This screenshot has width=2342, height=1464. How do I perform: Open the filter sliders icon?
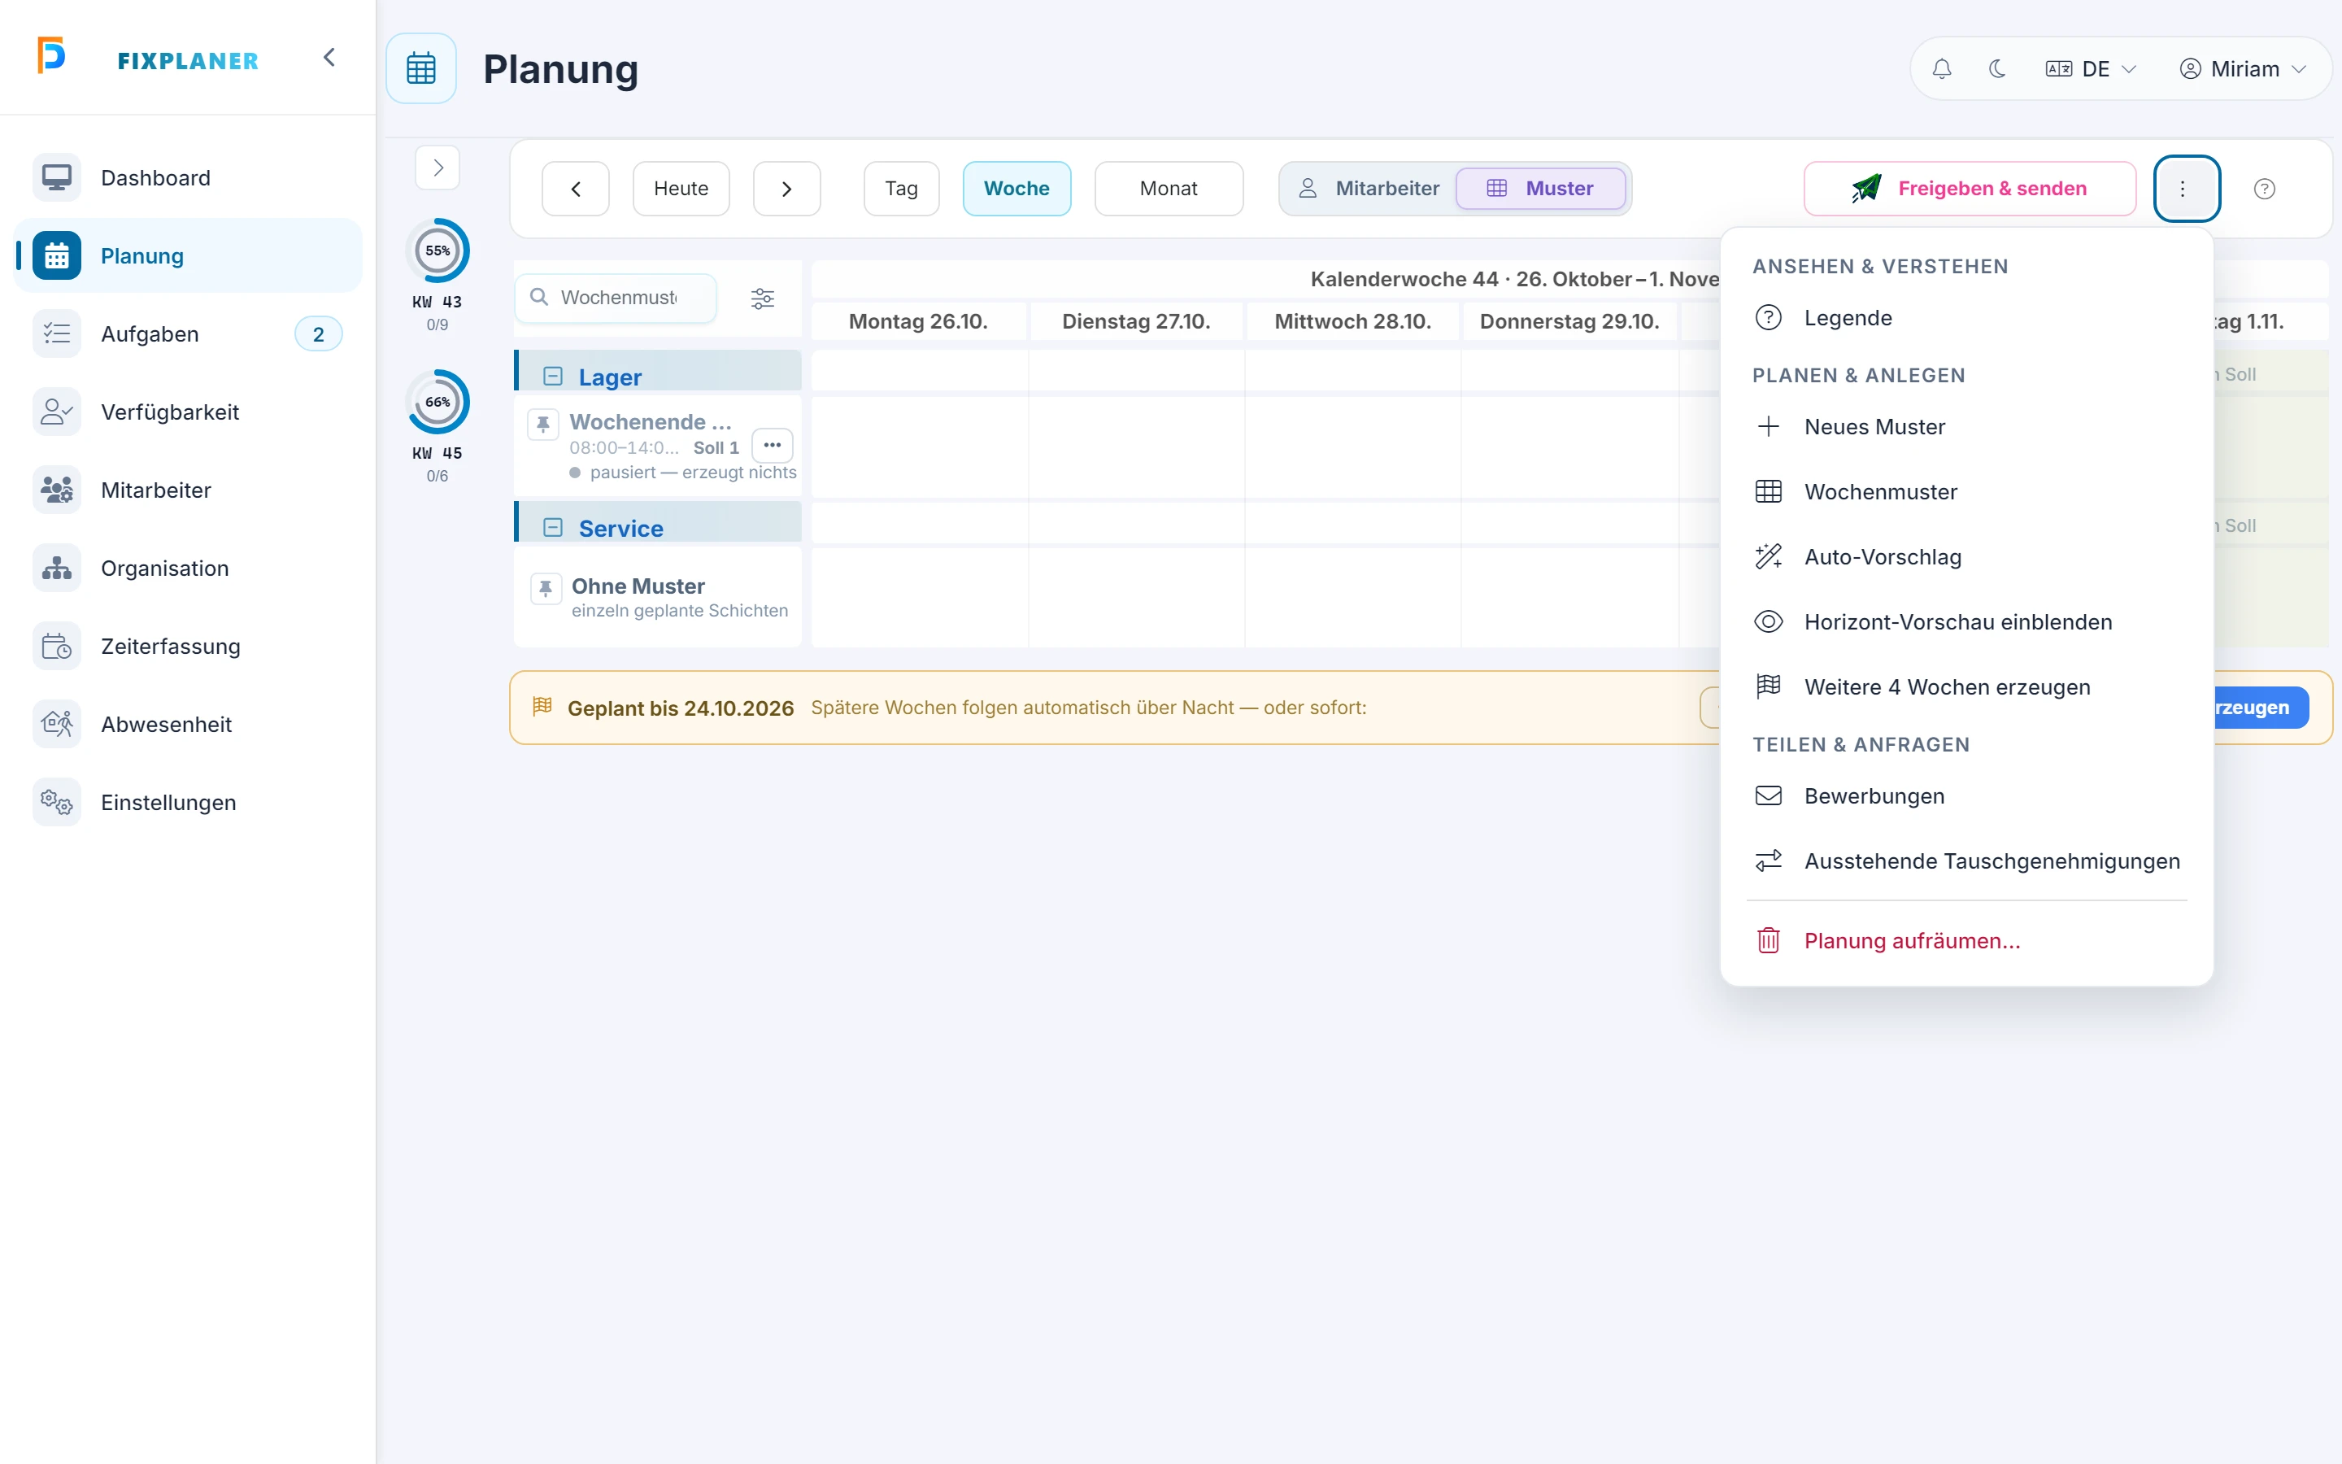coord(763,298)
